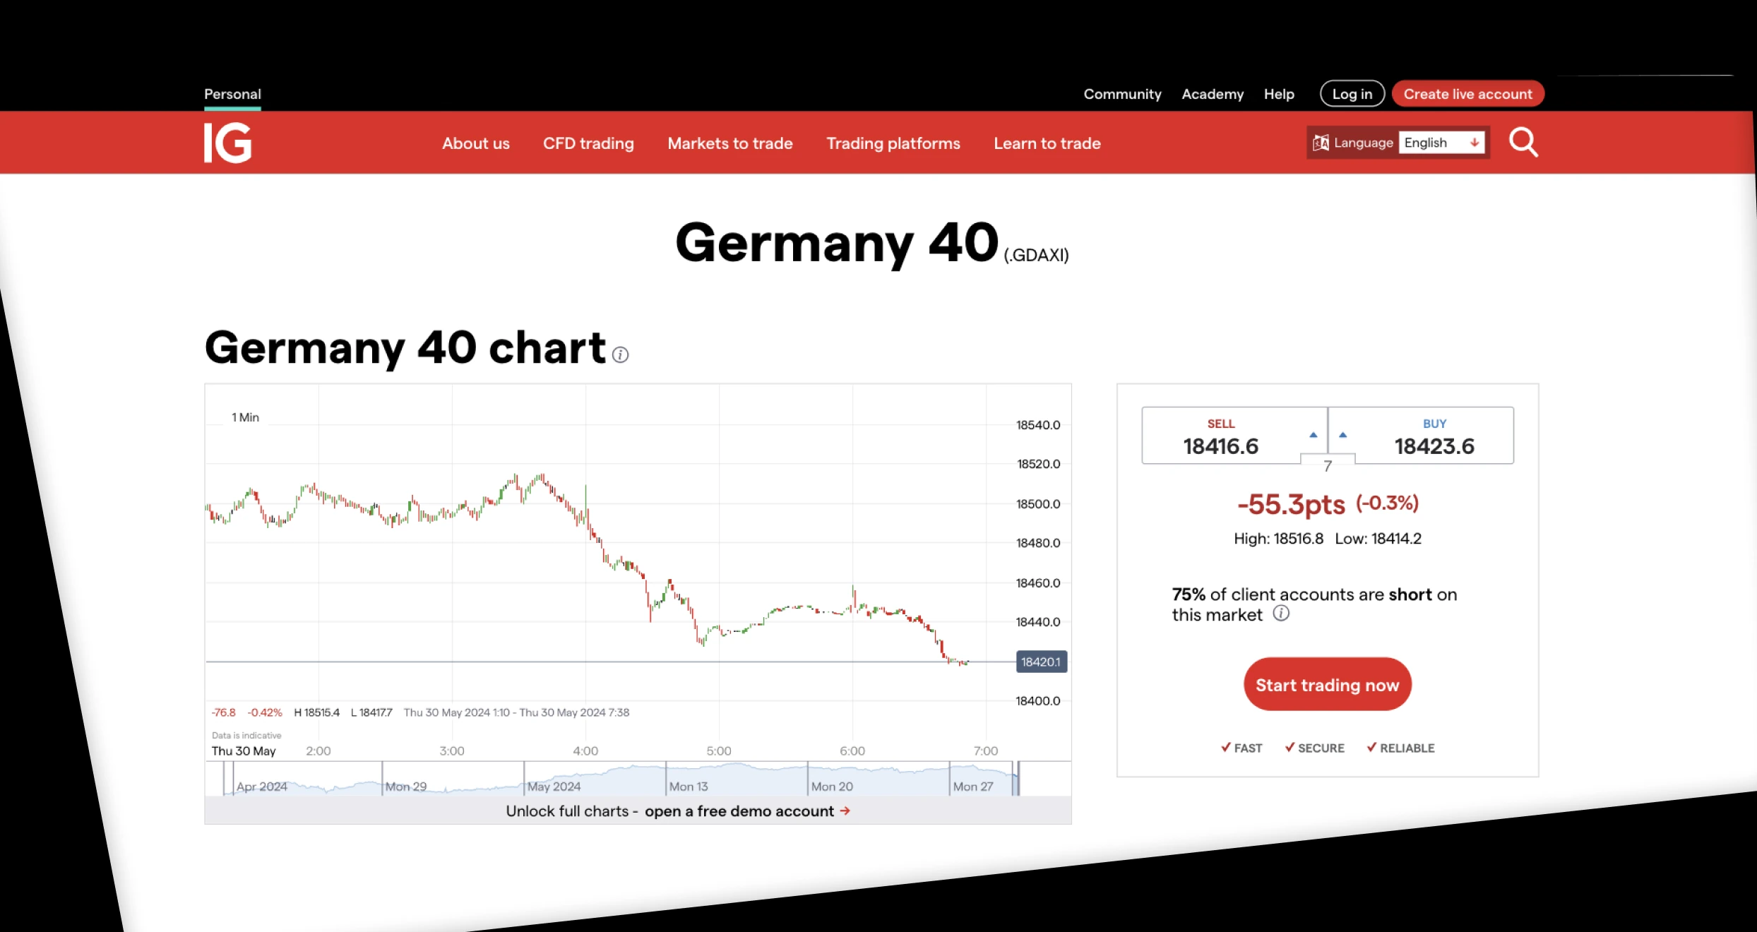This screenshot has width=1757, height=932.
Task: Expand the Trading platforms menu
Action: pos(893,142)
